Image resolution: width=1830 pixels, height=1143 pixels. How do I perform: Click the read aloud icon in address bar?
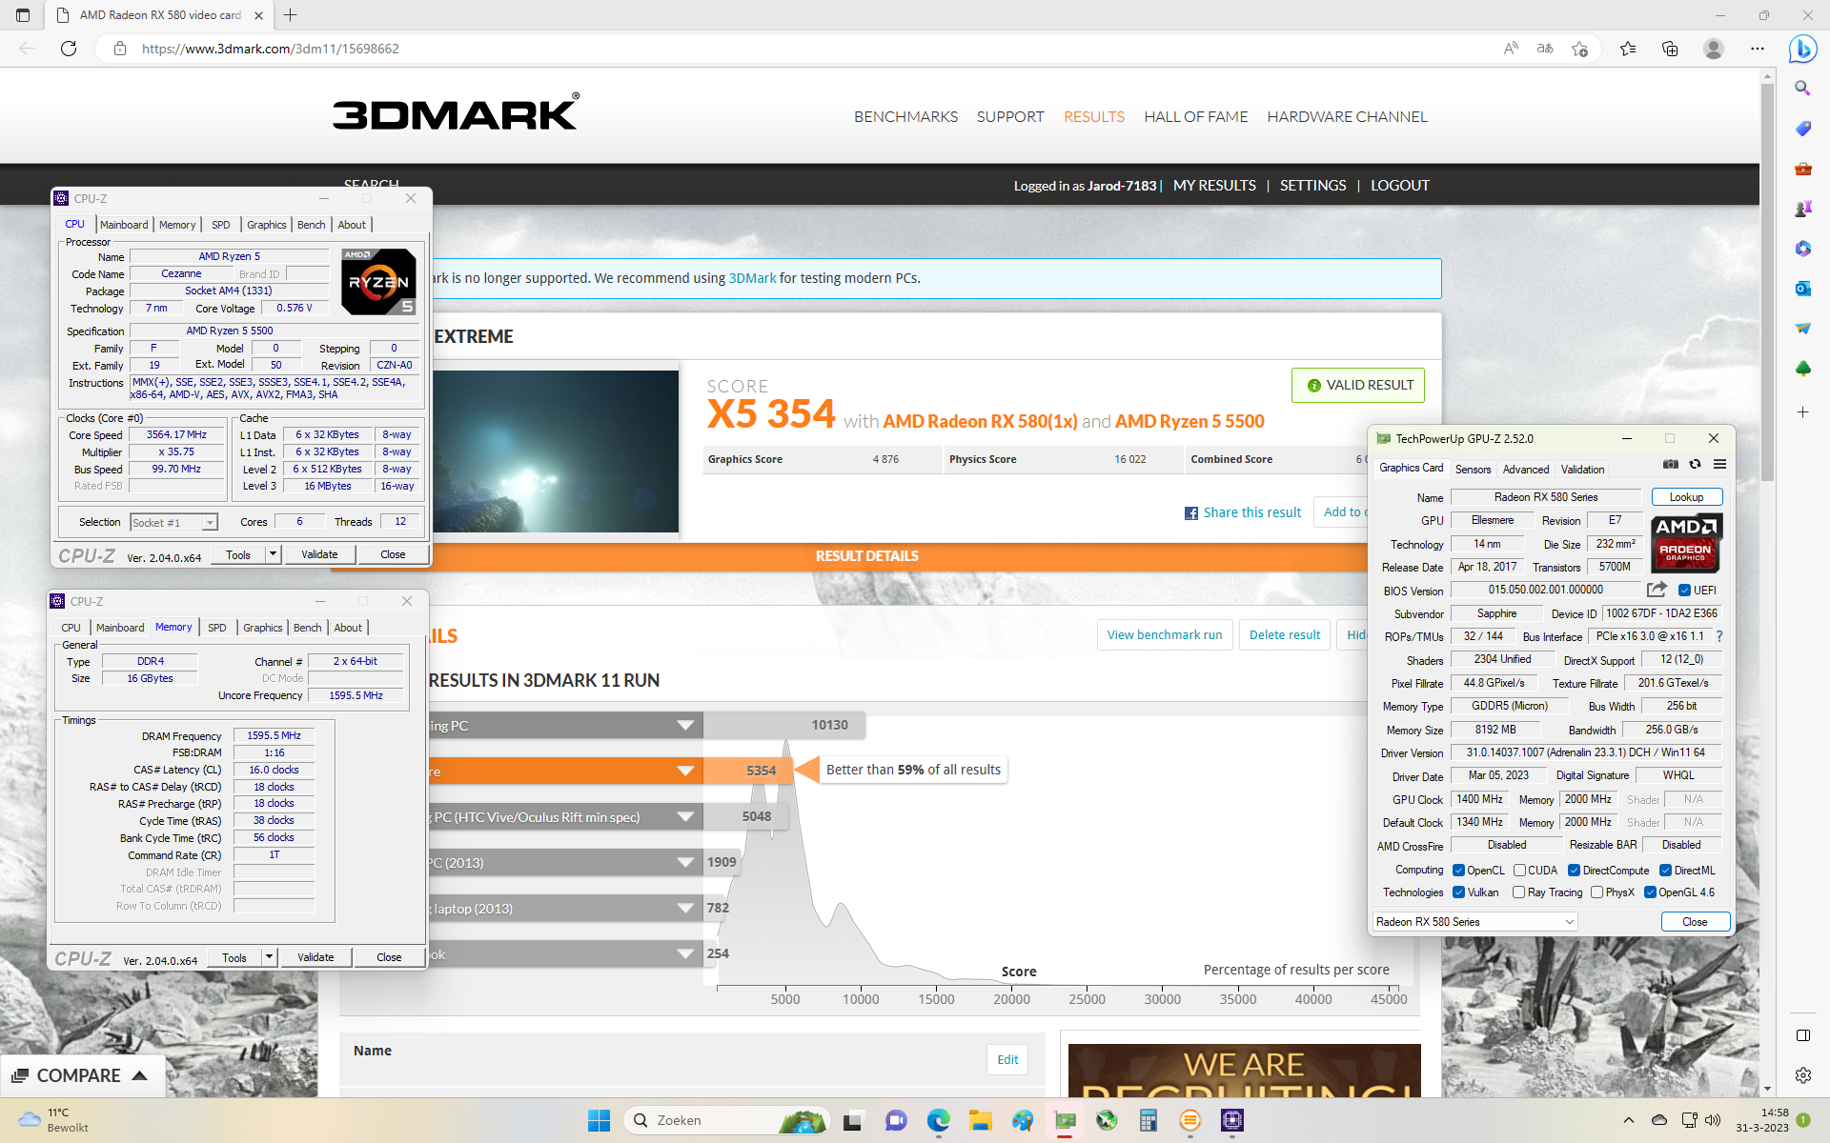click(x=1511, y=49)
